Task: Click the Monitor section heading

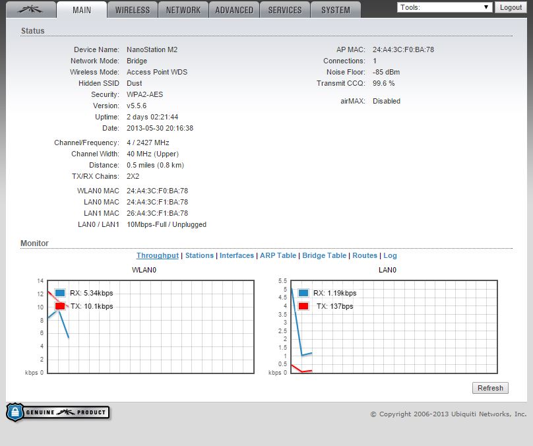Action: pos(34,243)
